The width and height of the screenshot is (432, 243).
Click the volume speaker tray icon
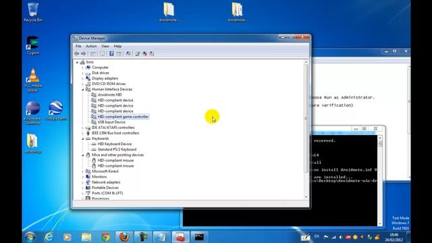341,237
